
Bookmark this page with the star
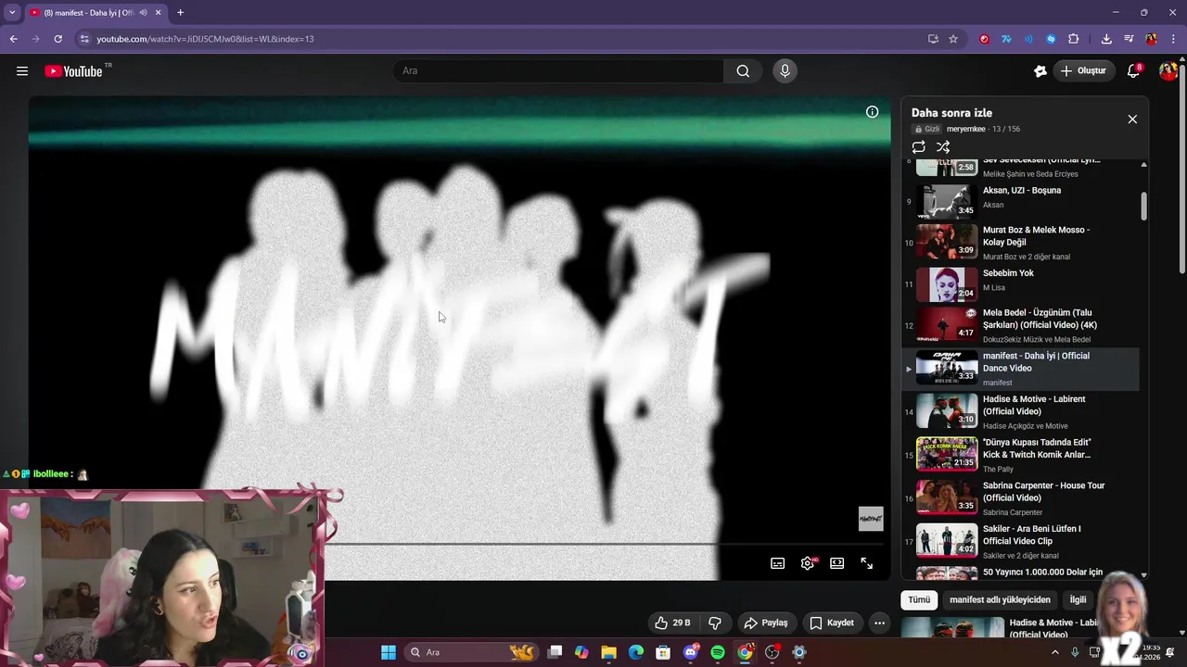(953, 39)
